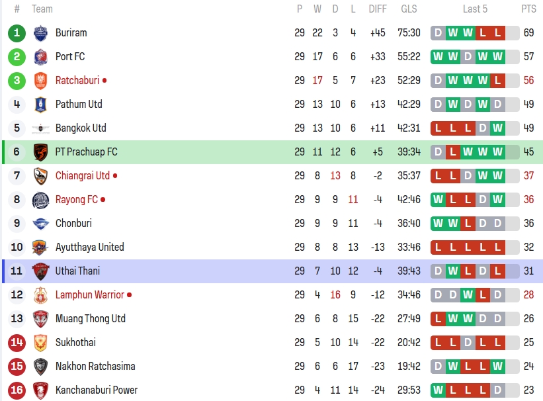Image resolution: width=543 pixels, height=401 pixels.
Task: Click the Nakhon Ratchasima team name
Action: (95, 366)
